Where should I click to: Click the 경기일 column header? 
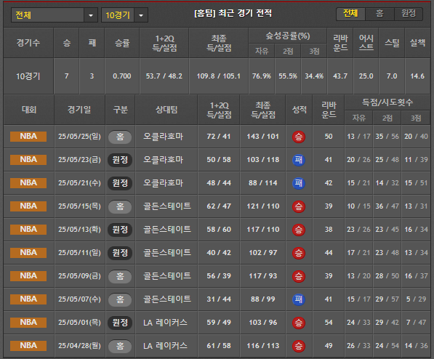click(x=79, y=110)
